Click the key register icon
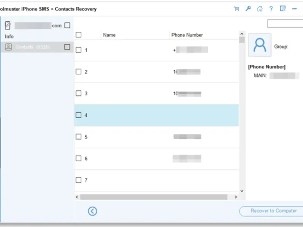This screenshot has height=227, width=303. [248, 9]
